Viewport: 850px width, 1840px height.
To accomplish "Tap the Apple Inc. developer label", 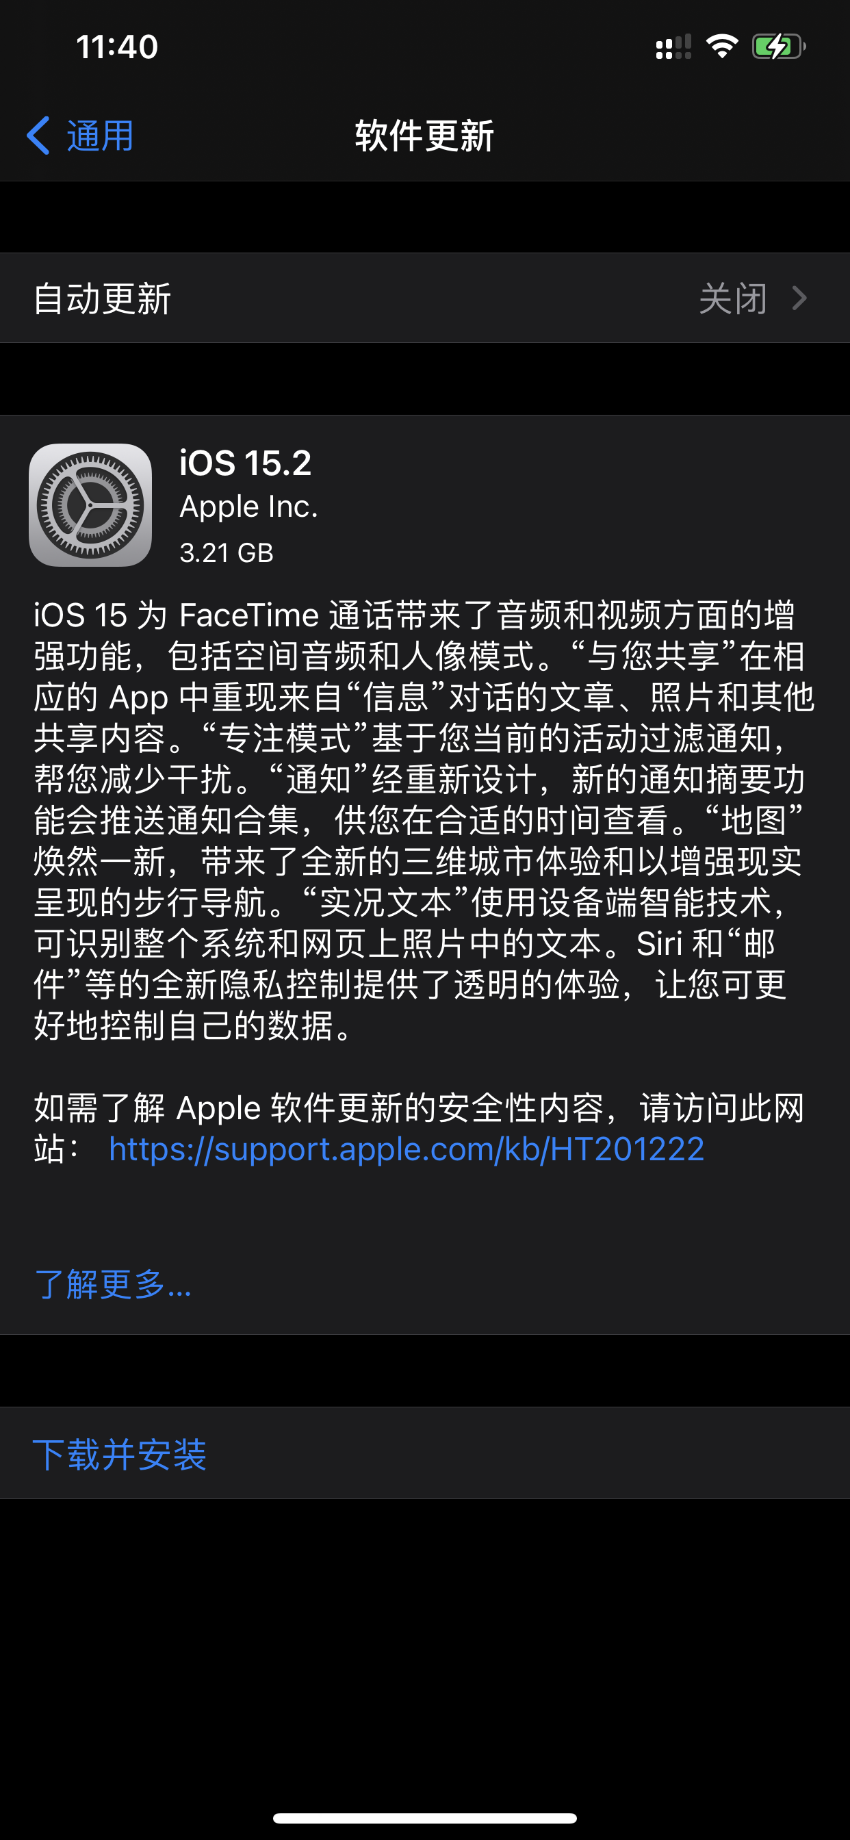I will pos(248,507).
